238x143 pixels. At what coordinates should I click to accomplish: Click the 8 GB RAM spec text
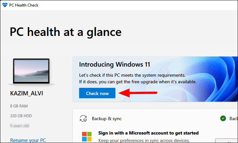click(19, 106)
